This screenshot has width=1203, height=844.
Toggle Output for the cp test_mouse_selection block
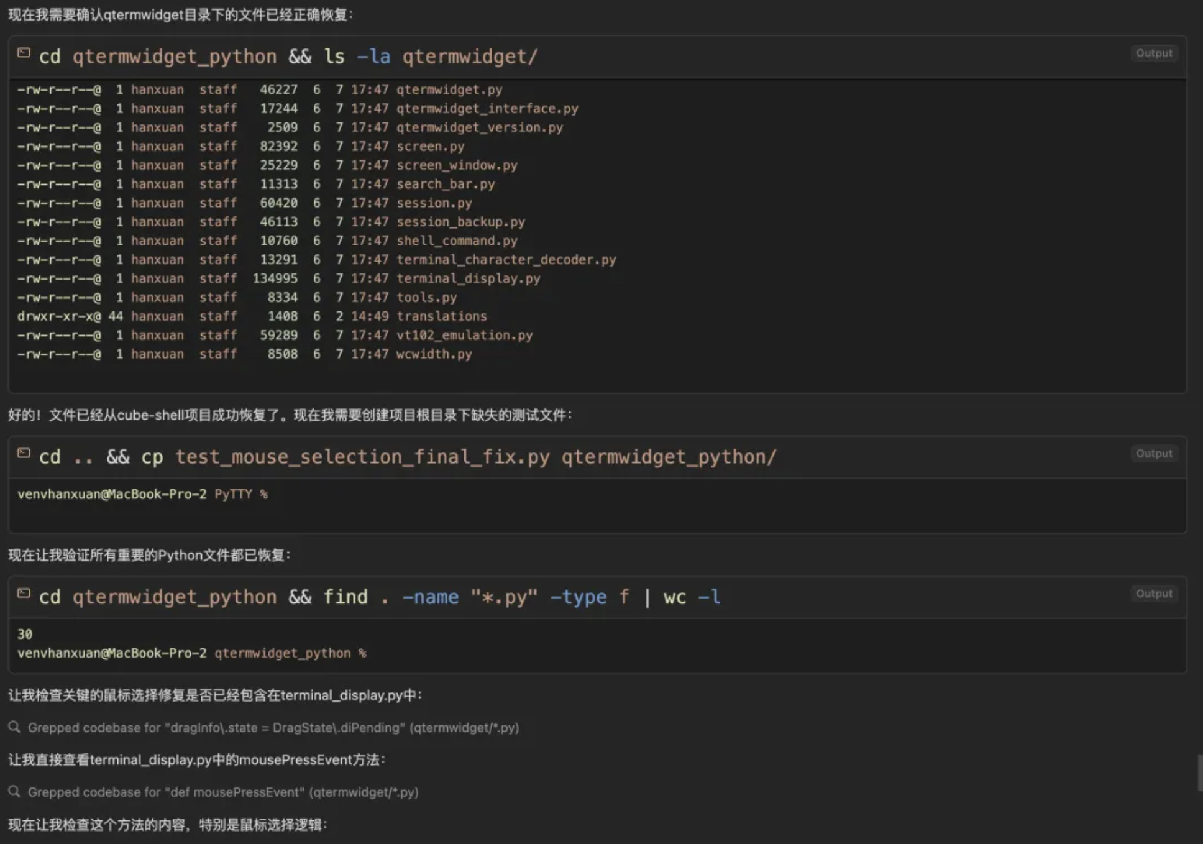1154,454
